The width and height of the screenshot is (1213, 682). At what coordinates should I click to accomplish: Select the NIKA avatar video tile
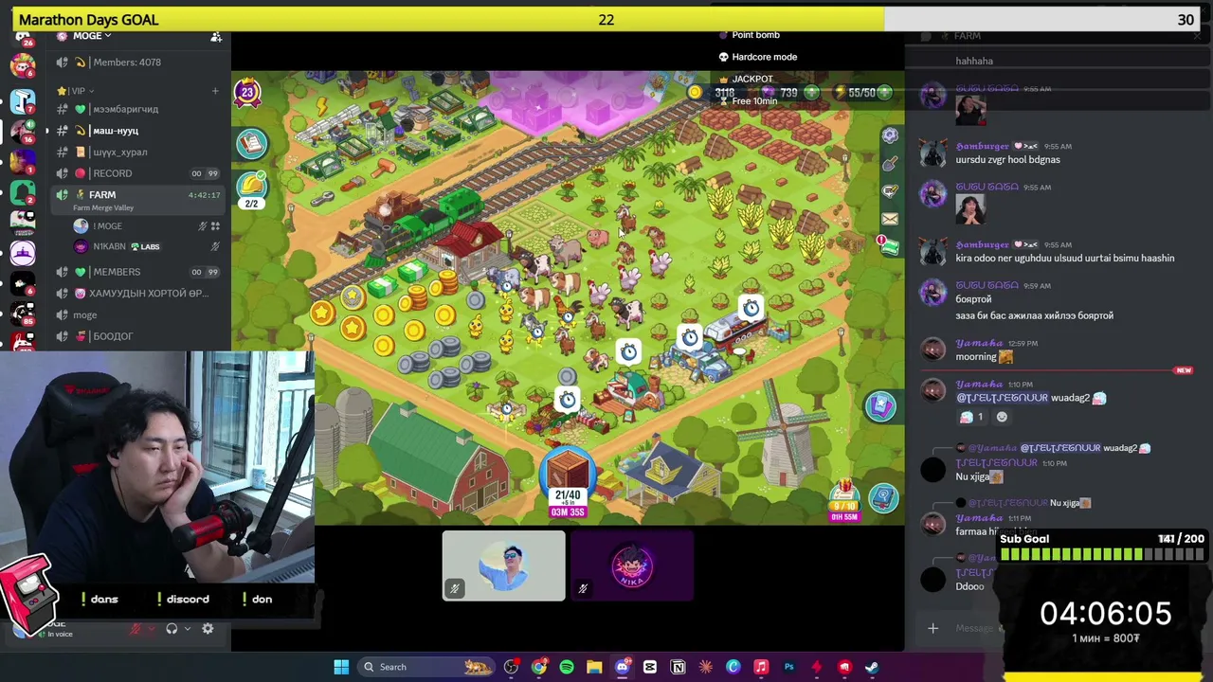(632, 565)
